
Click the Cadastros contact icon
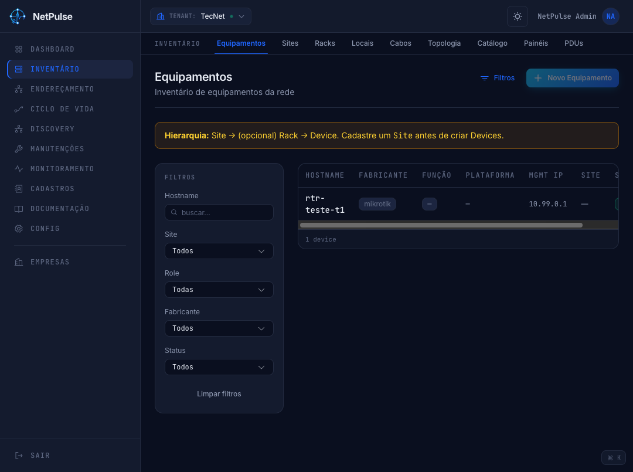pyautogui.click(x=19, y=189)
